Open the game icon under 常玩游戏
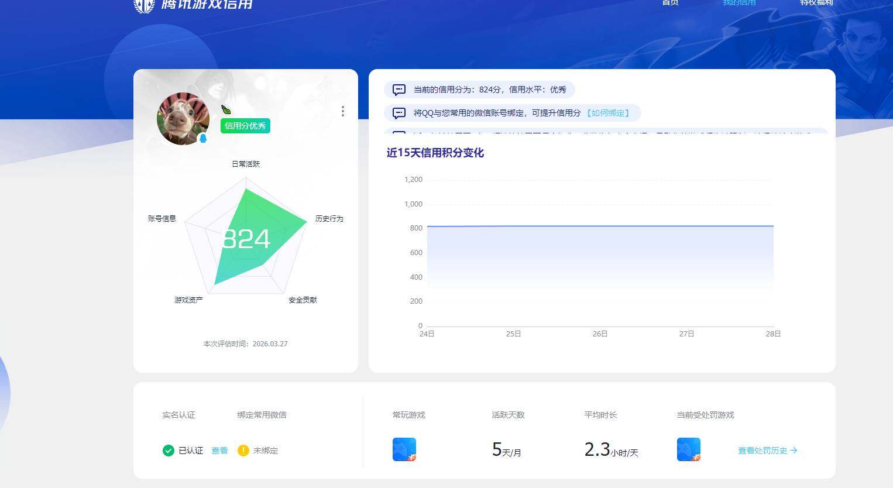This screenshot has height=488, width=893. (404, 449)
